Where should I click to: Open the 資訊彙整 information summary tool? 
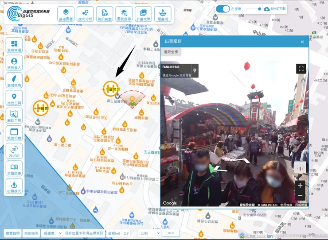pyautogui.click(x=105, y=14)
